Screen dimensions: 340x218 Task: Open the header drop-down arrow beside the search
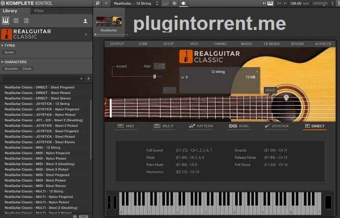106,3
